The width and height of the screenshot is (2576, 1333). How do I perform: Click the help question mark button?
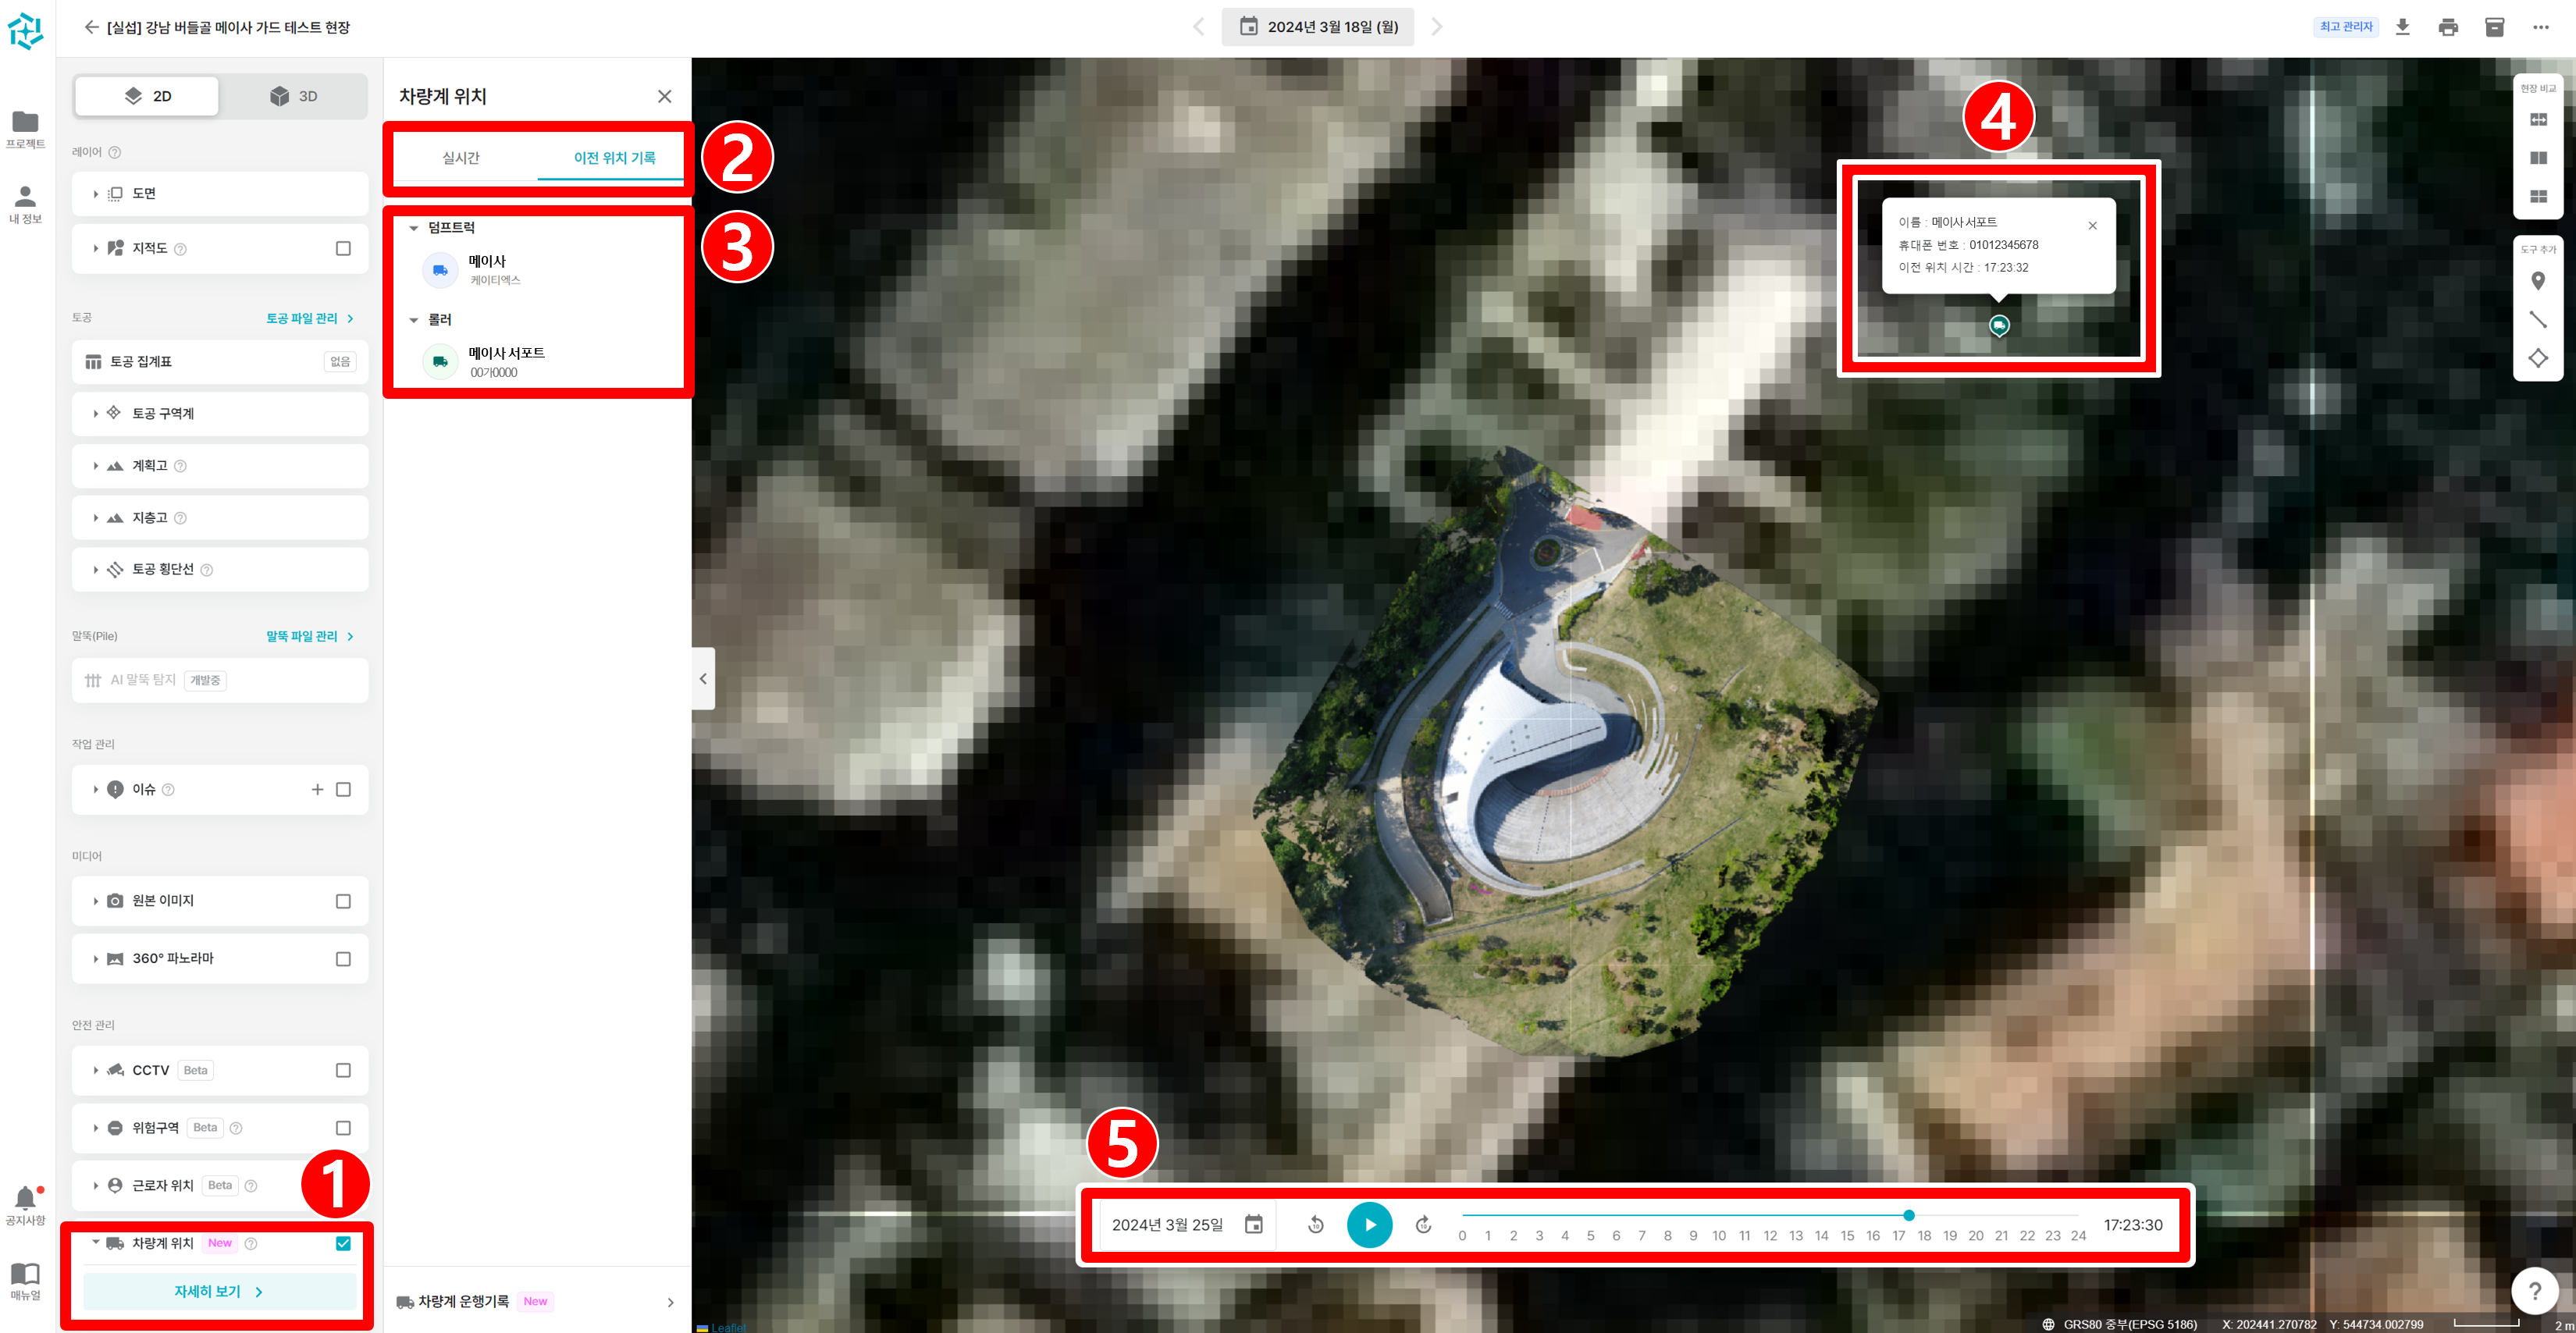click(2534, 1290)
